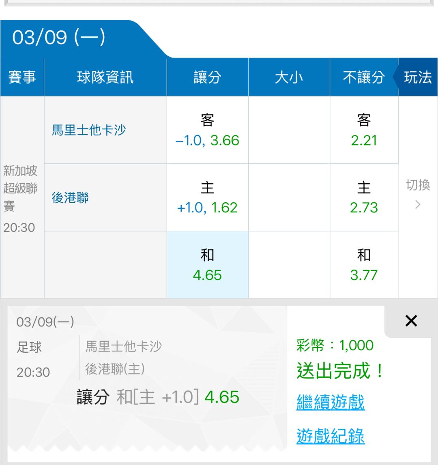Viewport: 438px width, 465px height.
Task: Click the 賽事 column header
Action: pos(22,77)
